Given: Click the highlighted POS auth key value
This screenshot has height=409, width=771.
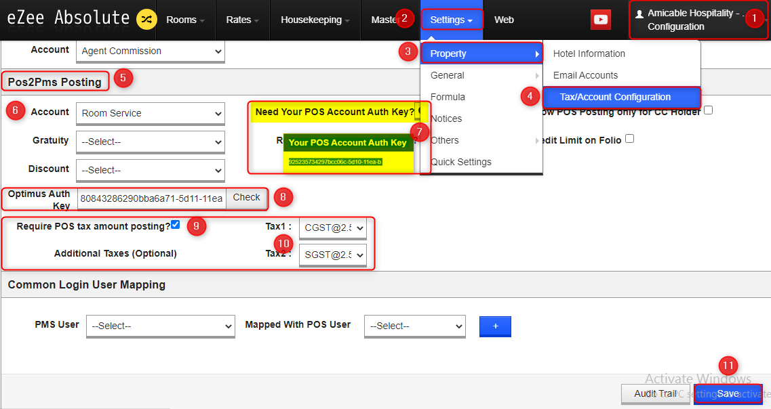Looking at the screenshot, I should (x=335, y=162).
